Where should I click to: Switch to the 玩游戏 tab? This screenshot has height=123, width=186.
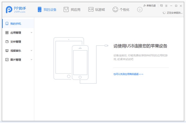coord(96,10)
